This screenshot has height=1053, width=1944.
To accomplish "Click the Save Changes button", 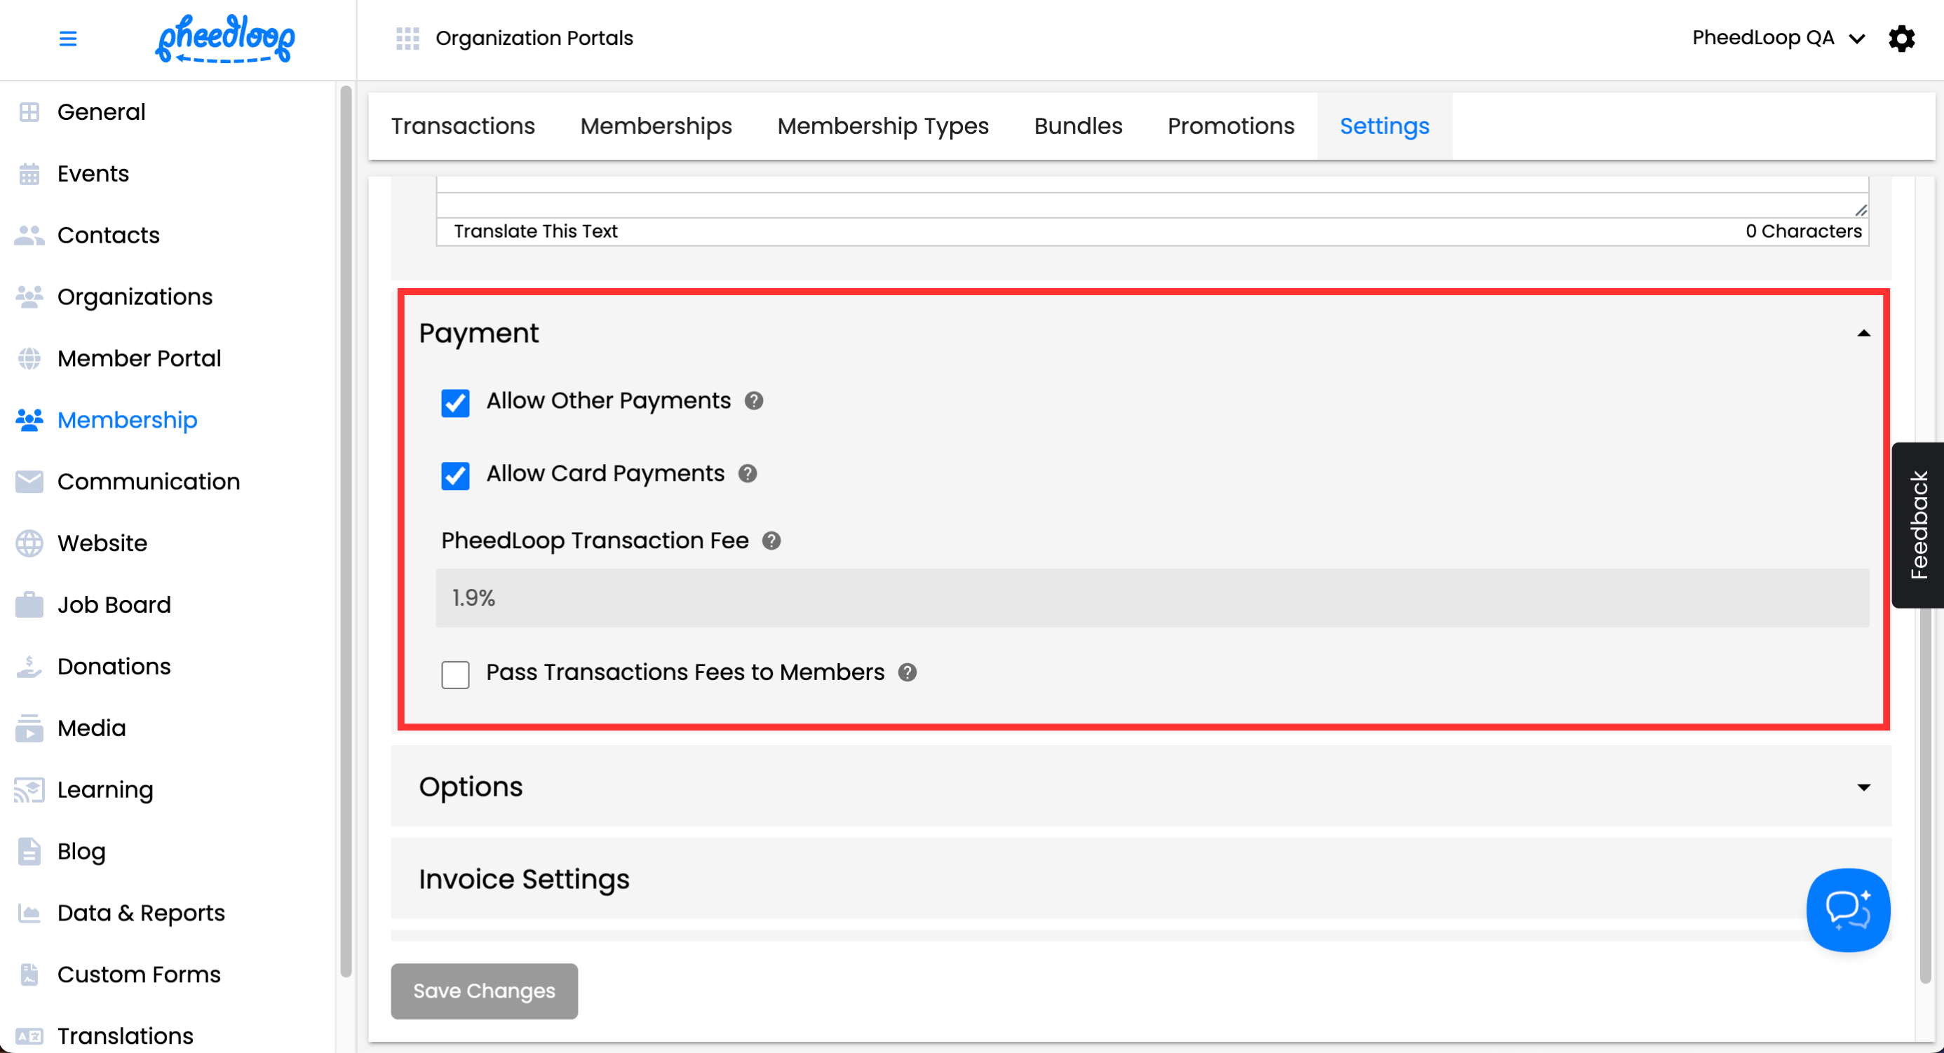I will tap(484, 991).
